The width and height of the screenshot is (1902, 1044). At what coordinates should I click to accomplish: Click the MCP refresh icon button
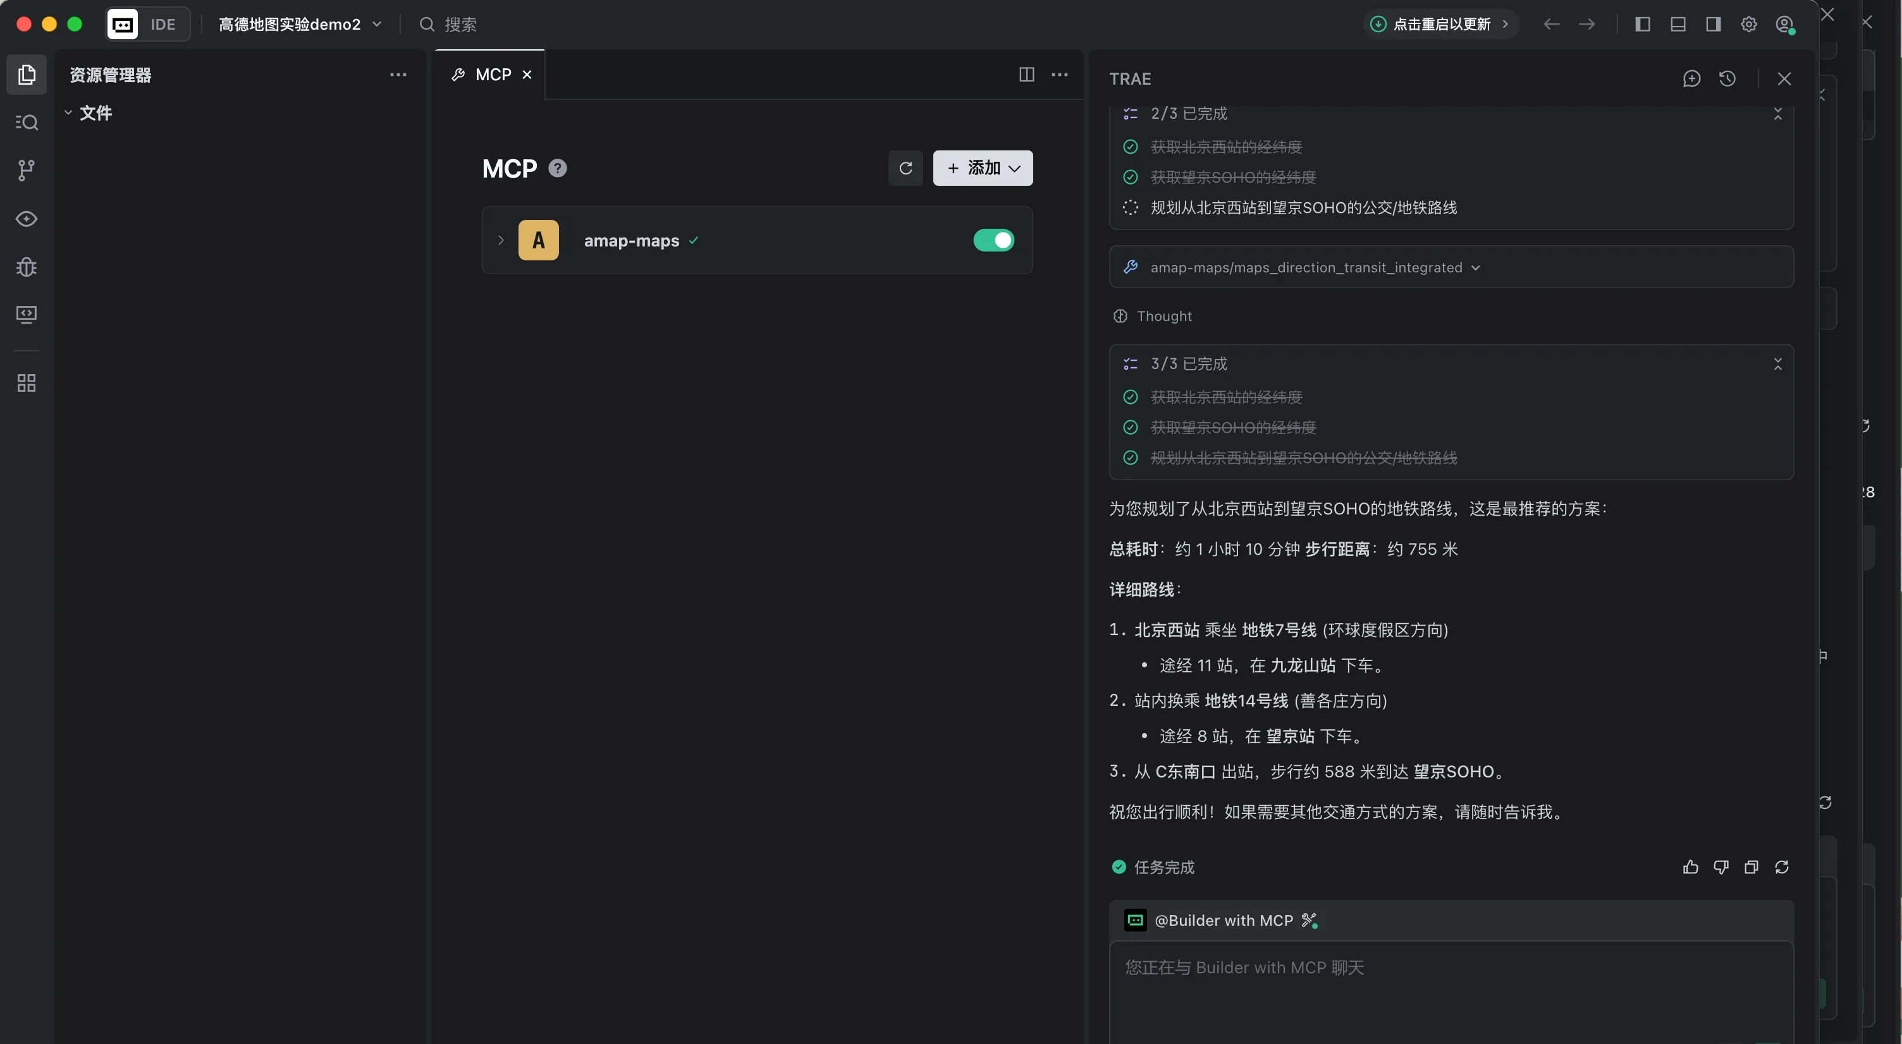[905, 168]
